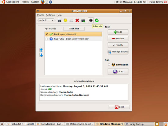Image resolution: width=168 pixels, height=126 pixels.
Task: Click the red power icon in top panel
Action: pyautogui.click(x=165, y=2)
